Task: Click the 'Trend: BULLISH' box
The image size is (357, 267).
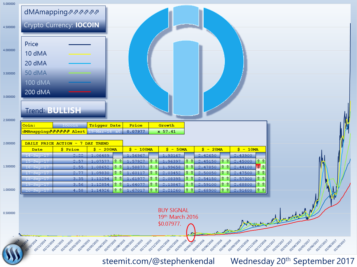Action: tap(63, 109)
